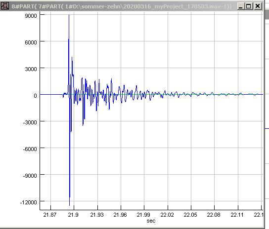
Task: Select the -12000 y-axis tick label
Action: tap(29, 202)
